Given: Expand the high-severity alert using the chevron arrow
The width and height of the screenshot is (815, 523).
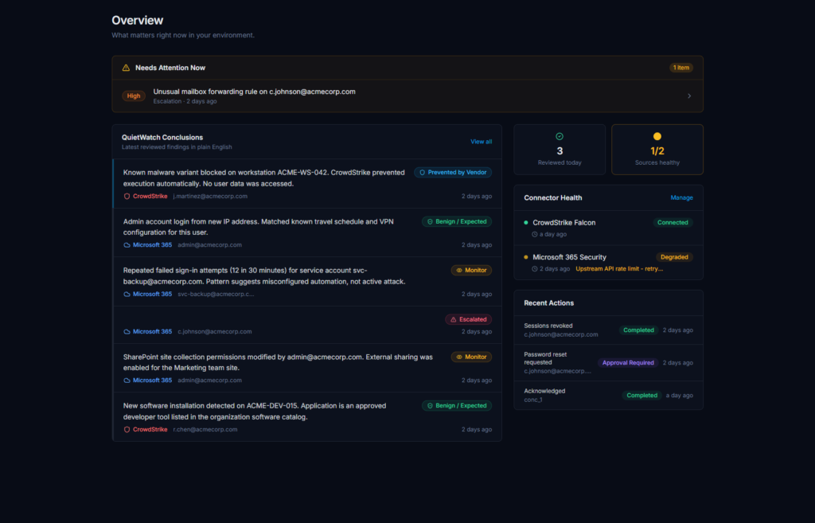Looking at the screenshot, I should click(689, 96).
